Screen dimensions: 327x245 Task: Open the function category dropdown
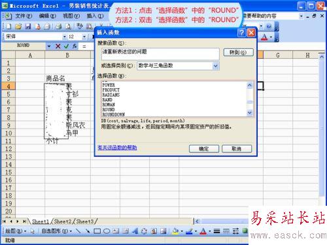point(215,66)
